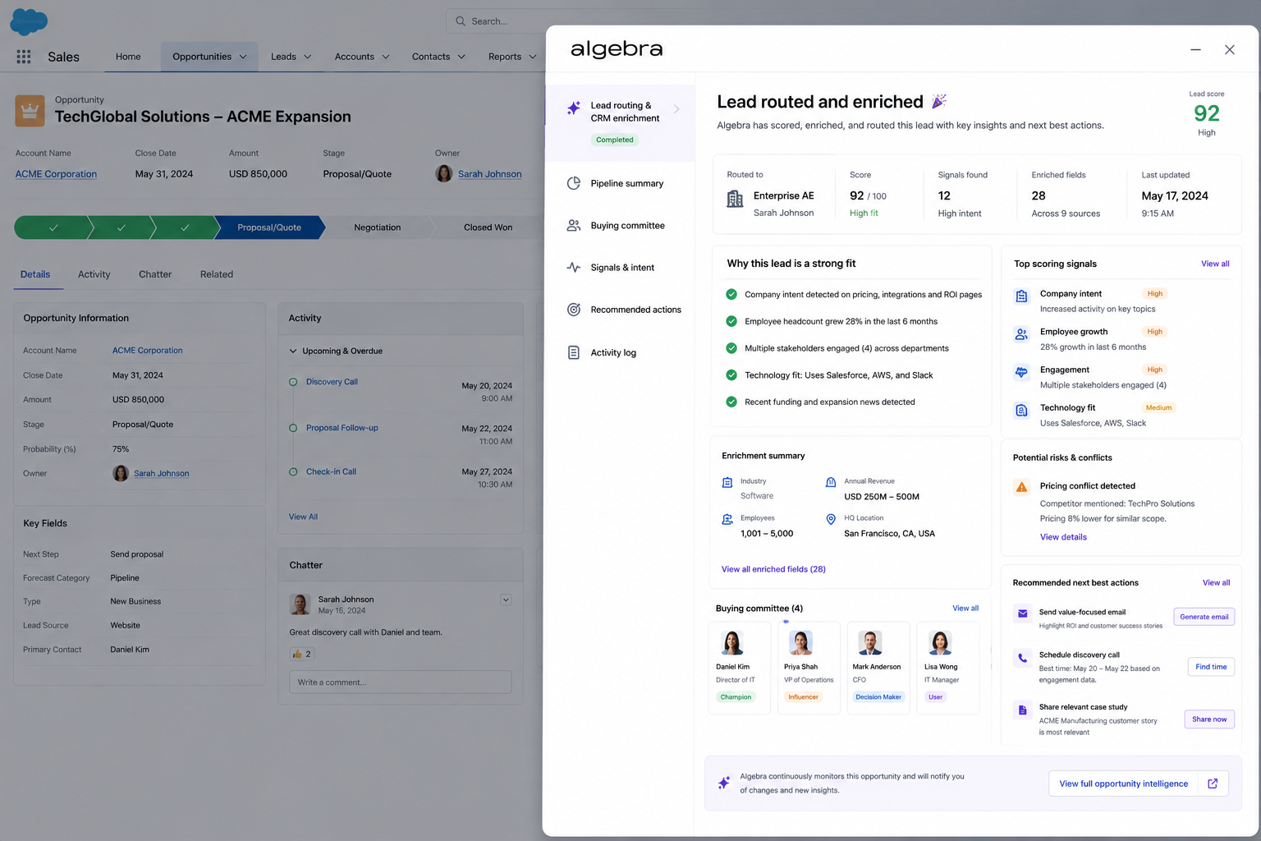The width and height of the screenshot is (1261, 841).
Task: Click the Engagement signal icon
Action: [1021, 372]
